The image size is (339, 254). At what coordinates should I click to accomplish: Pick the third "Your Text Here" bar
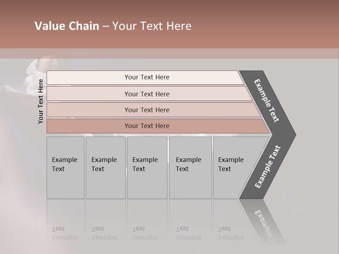[147, 110]
